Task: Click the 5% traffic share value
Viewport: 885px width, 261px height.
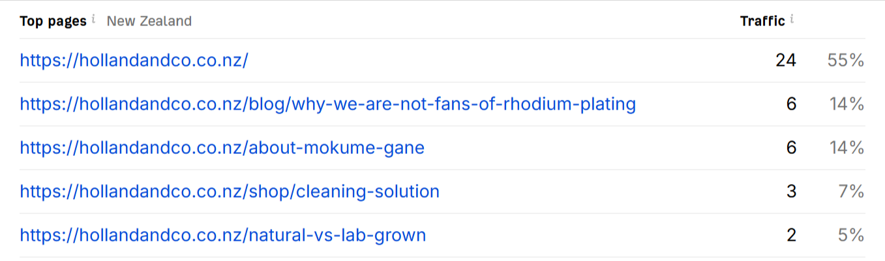Action: (x=852, y=235)
